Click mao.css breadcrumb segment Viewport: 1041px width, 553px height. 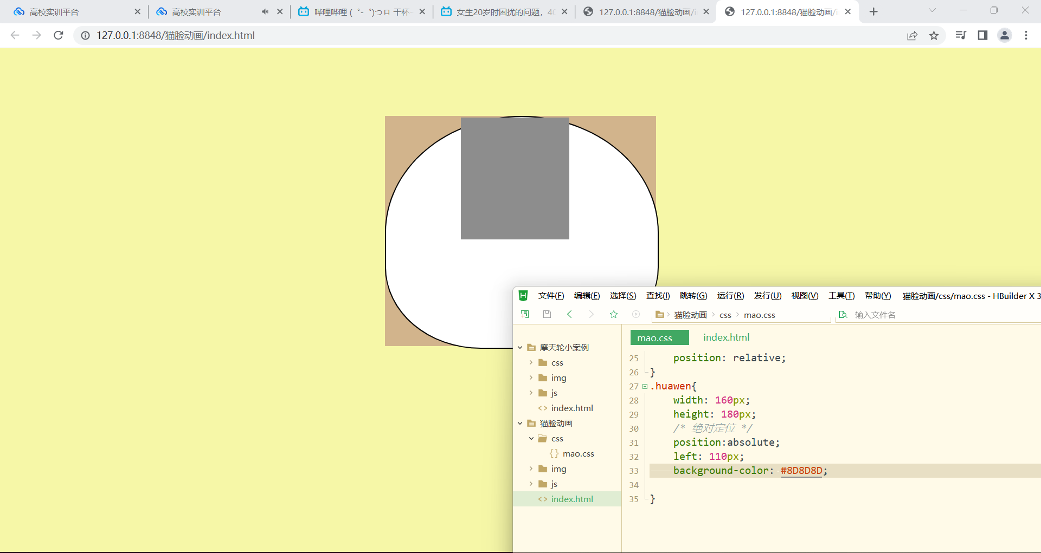point(759,315)
